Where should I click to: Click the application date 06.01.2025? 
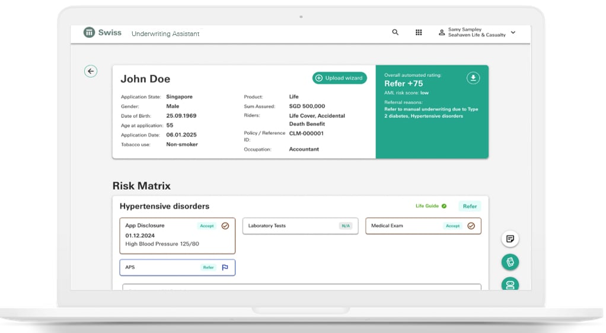(x=181, y=135)
